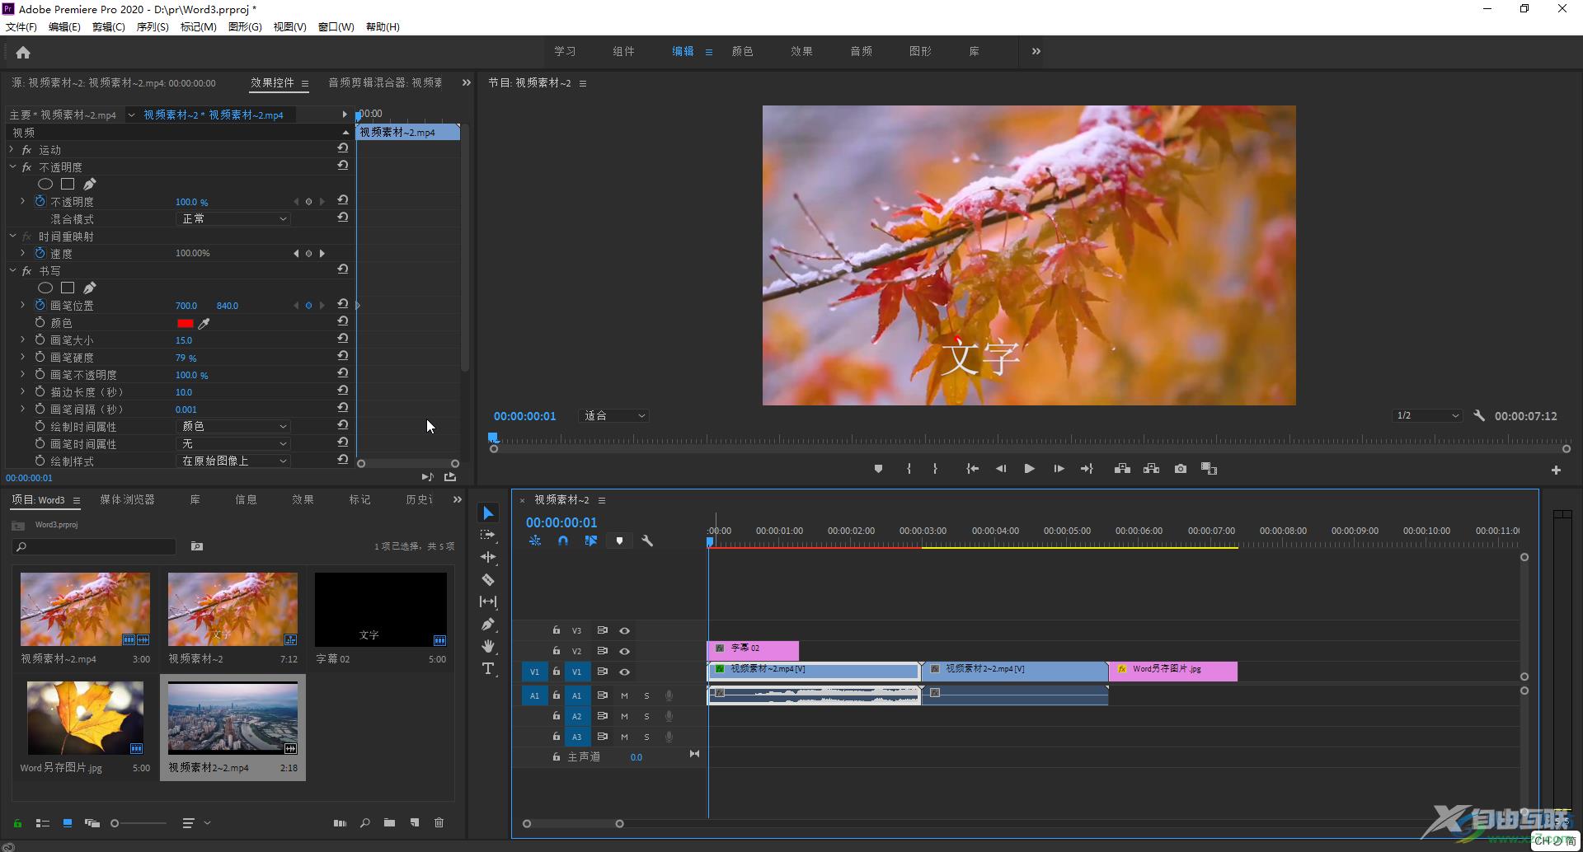
Task: Mark Out point in the Program monitor
Action: click(935, 469)
